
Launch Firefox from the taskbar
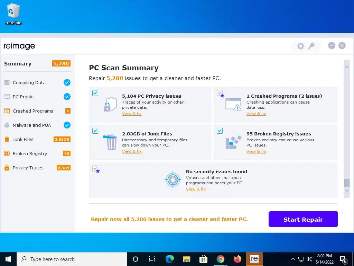tap(237, 259)
